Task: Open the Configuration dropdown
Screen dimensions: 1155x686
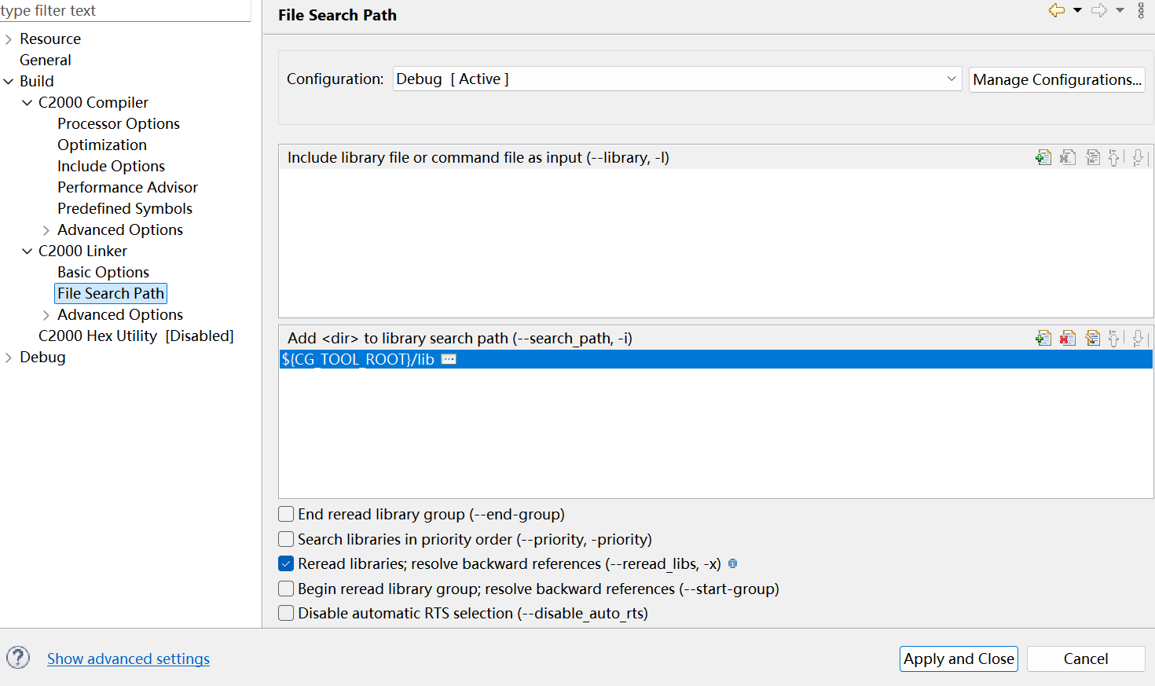Action: [677, 79]
